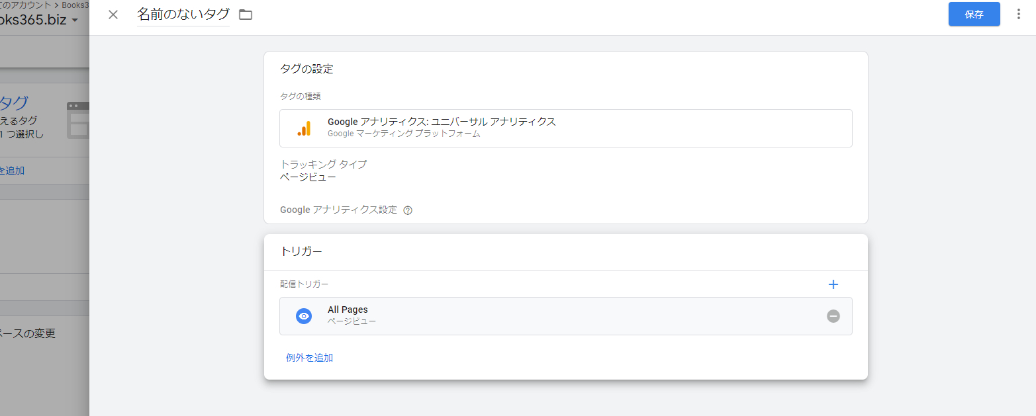Open the oks365.biz container dropdown
This screenshot has height=416, width=1036.
point(38,19)
